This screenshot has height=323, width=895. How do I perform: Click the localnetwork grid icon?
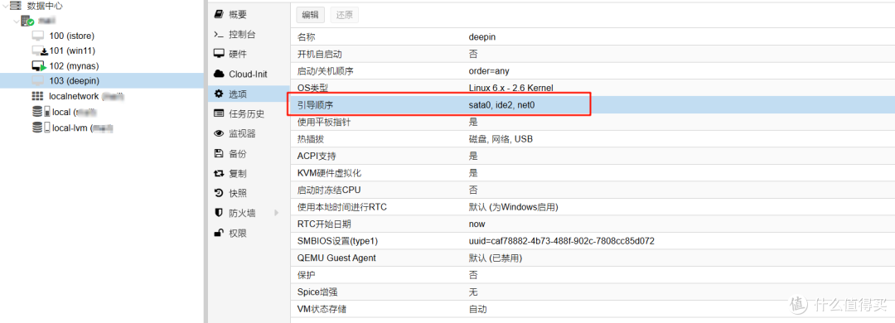coord(38,96)
